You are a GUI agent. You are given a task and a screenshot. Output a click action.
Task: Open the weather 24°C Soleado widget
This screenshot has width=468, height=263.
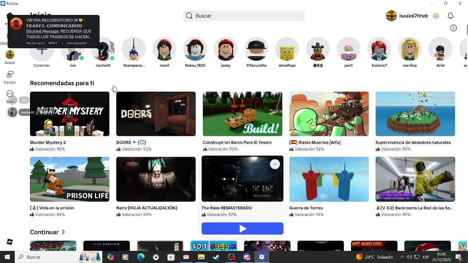374,257
